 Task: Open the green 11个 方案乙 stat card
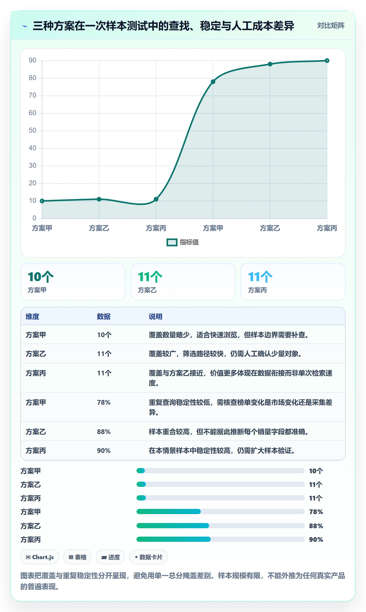pyautogui.click(x=183, y=282)
